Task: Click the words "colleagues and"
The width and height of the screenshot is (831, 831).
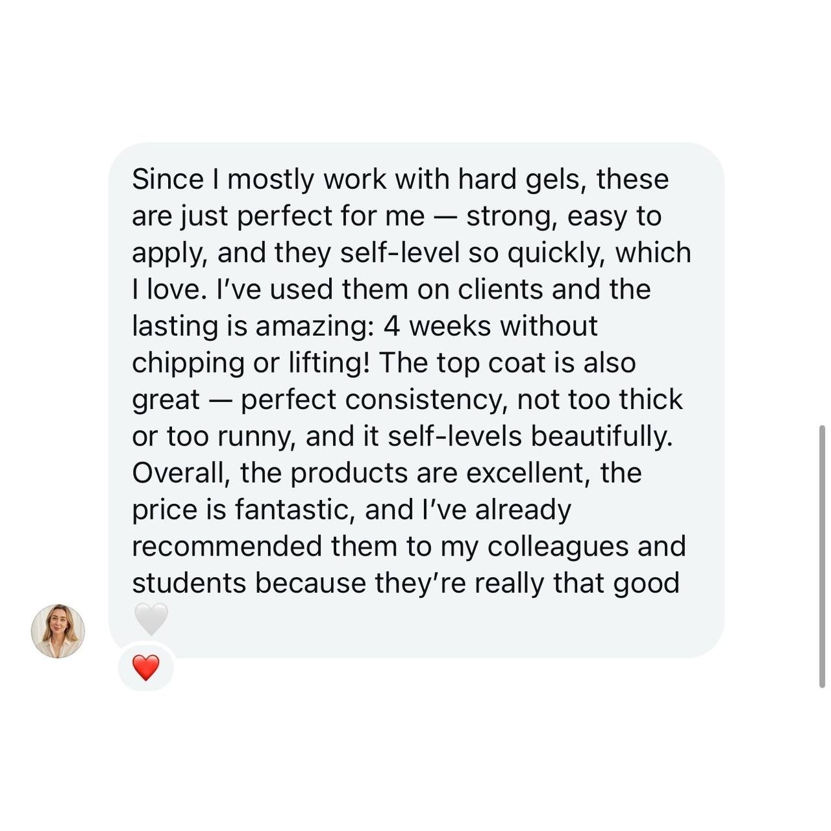Action: [x=586, y=547]
